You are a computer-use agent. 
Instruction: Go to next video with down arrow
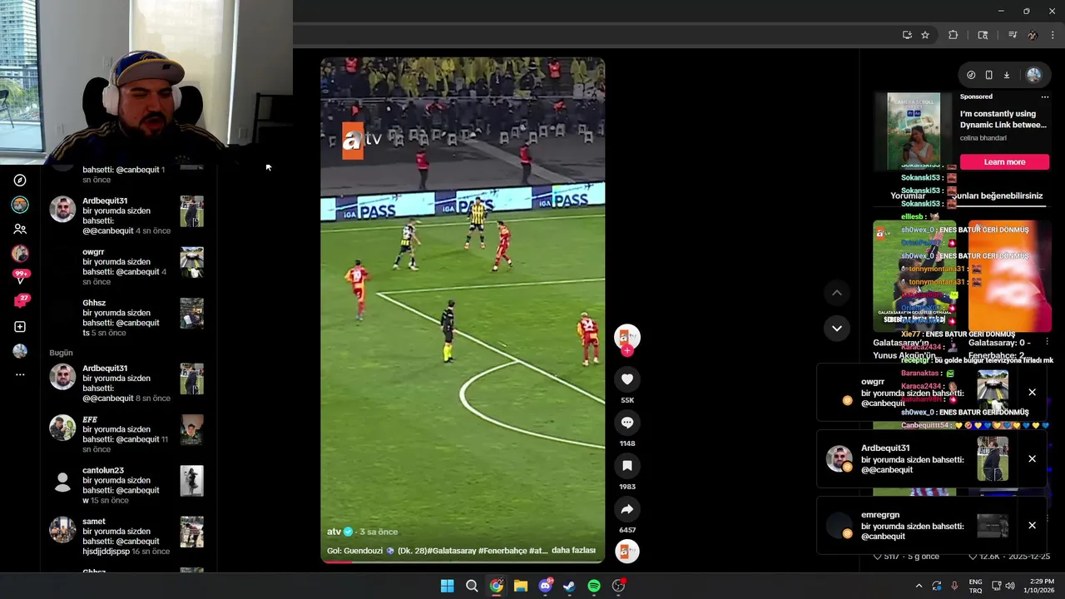tap(837, 329)
